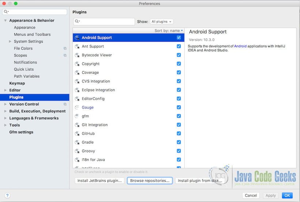Focus the plugin search field

pos(104,22)
